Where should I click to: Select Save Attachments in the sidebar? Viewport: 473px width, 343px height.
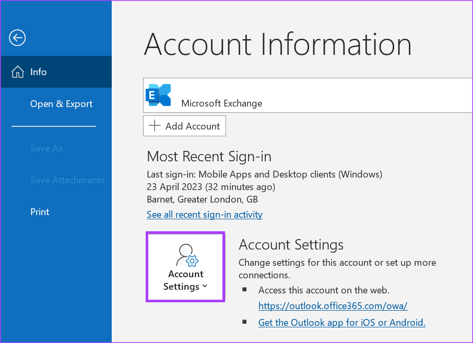pos(67,180)
